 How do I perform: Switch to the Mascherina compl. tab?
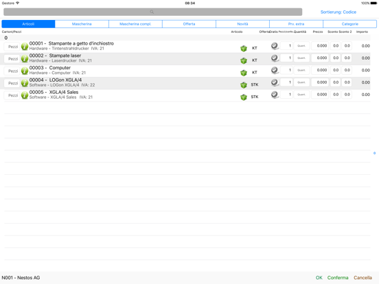(135, 24)
